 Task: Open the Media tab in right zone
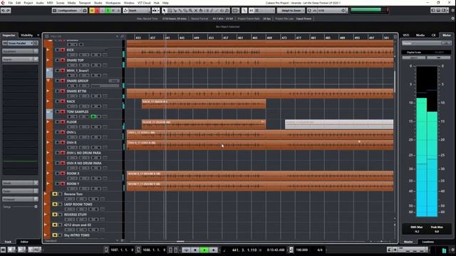[x=420, y=35]
